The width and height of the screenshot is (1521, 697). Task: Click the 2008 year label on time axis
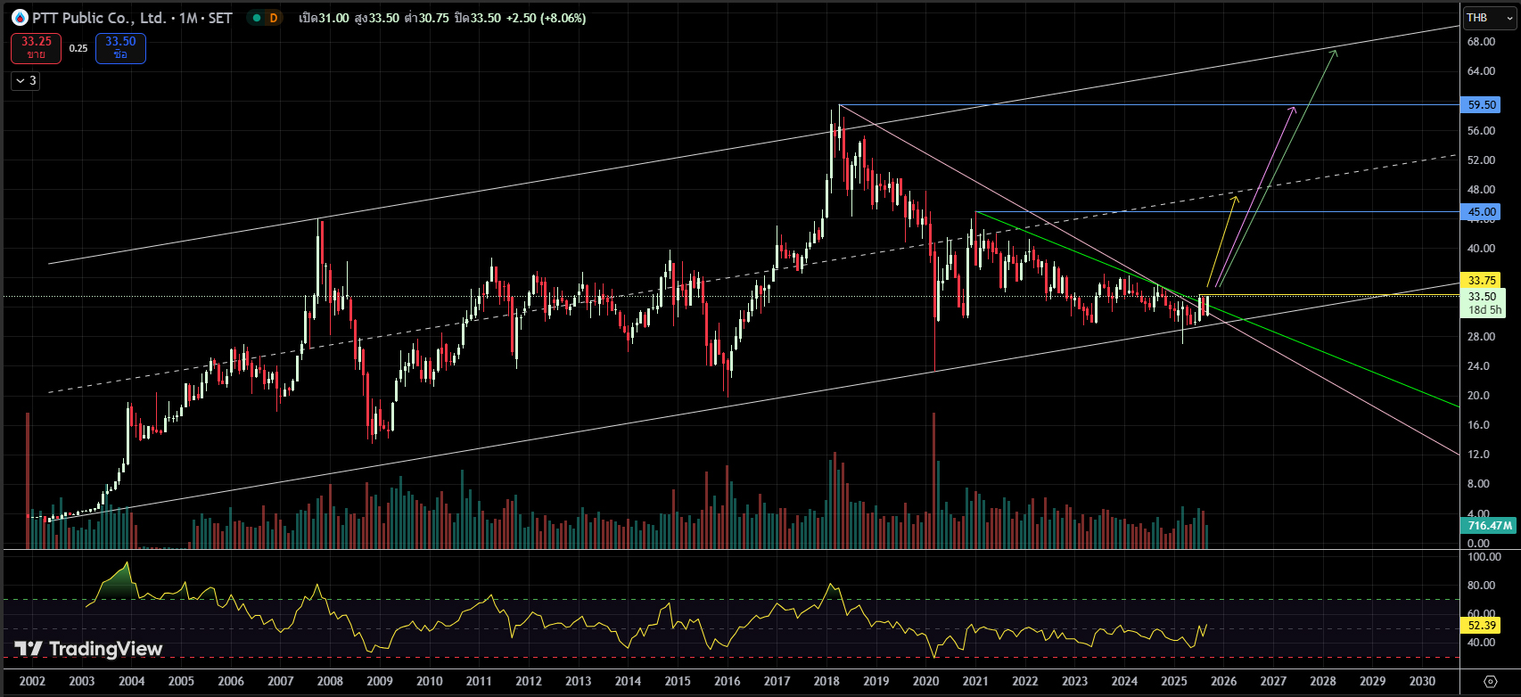(x=330, y=681)
